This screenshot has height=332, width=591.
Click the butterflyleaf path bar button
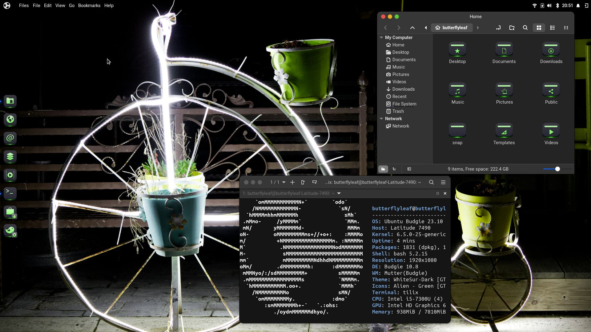tap(451, 28)
